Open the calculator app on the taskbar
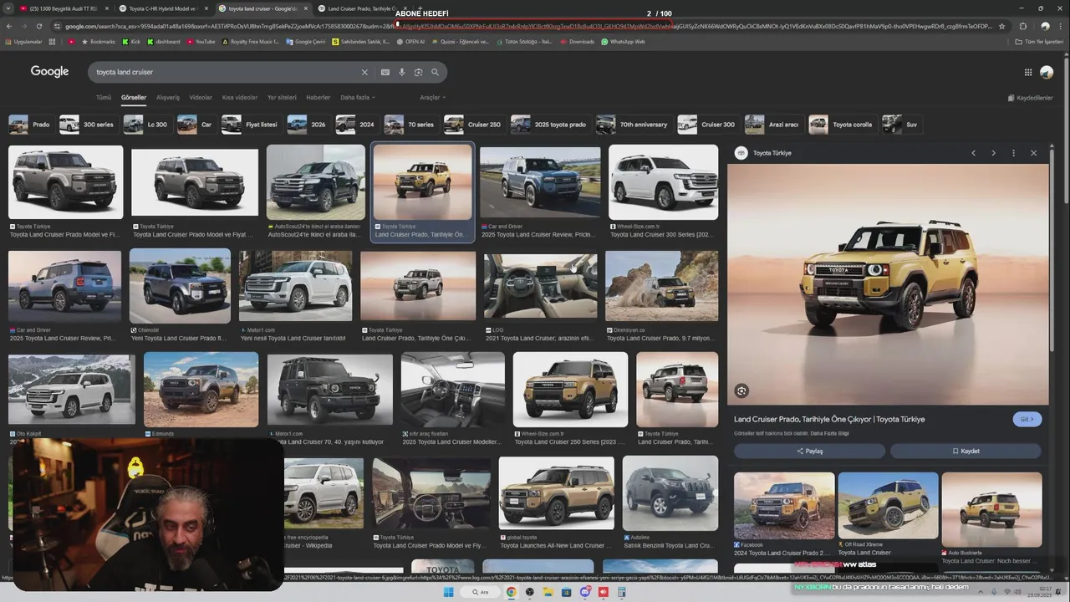 click(622, 592)
